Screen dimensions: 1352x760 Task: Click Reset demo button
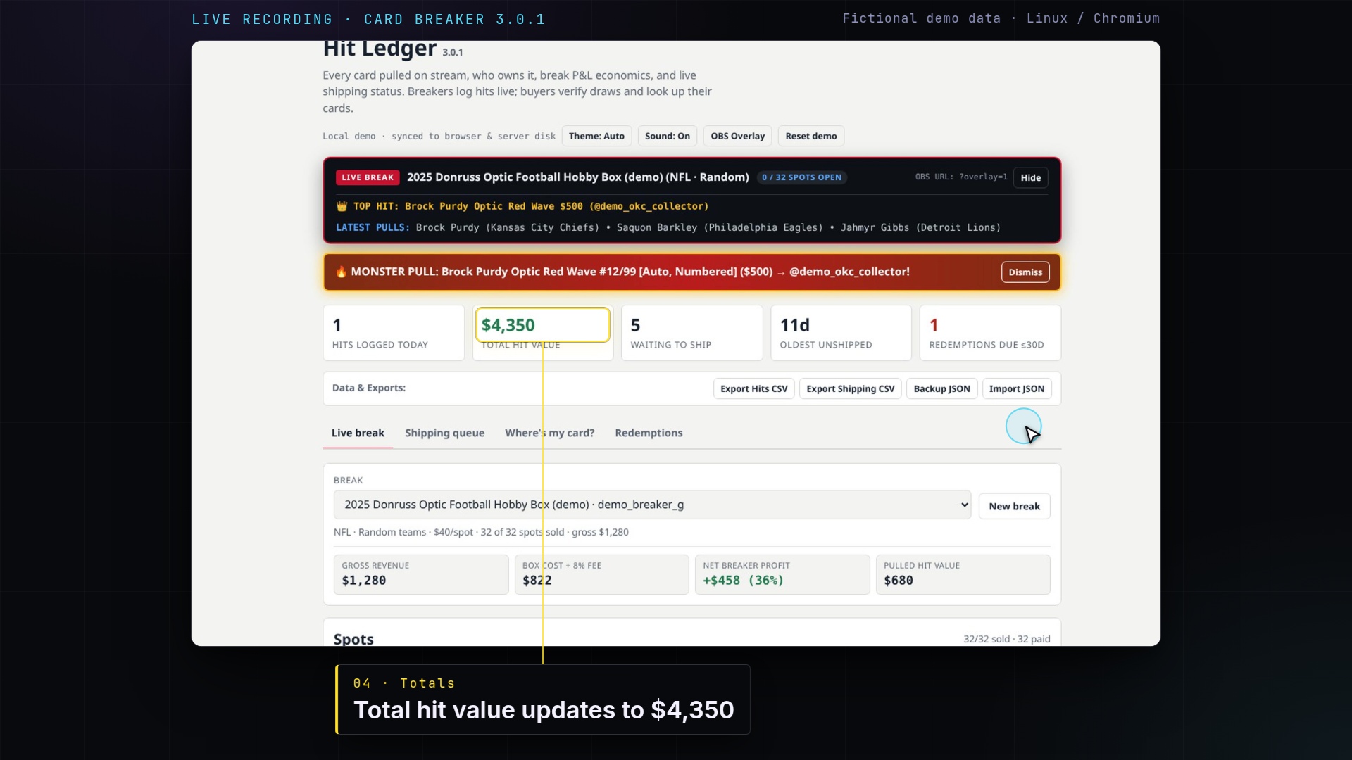click(x=810, y=136)
